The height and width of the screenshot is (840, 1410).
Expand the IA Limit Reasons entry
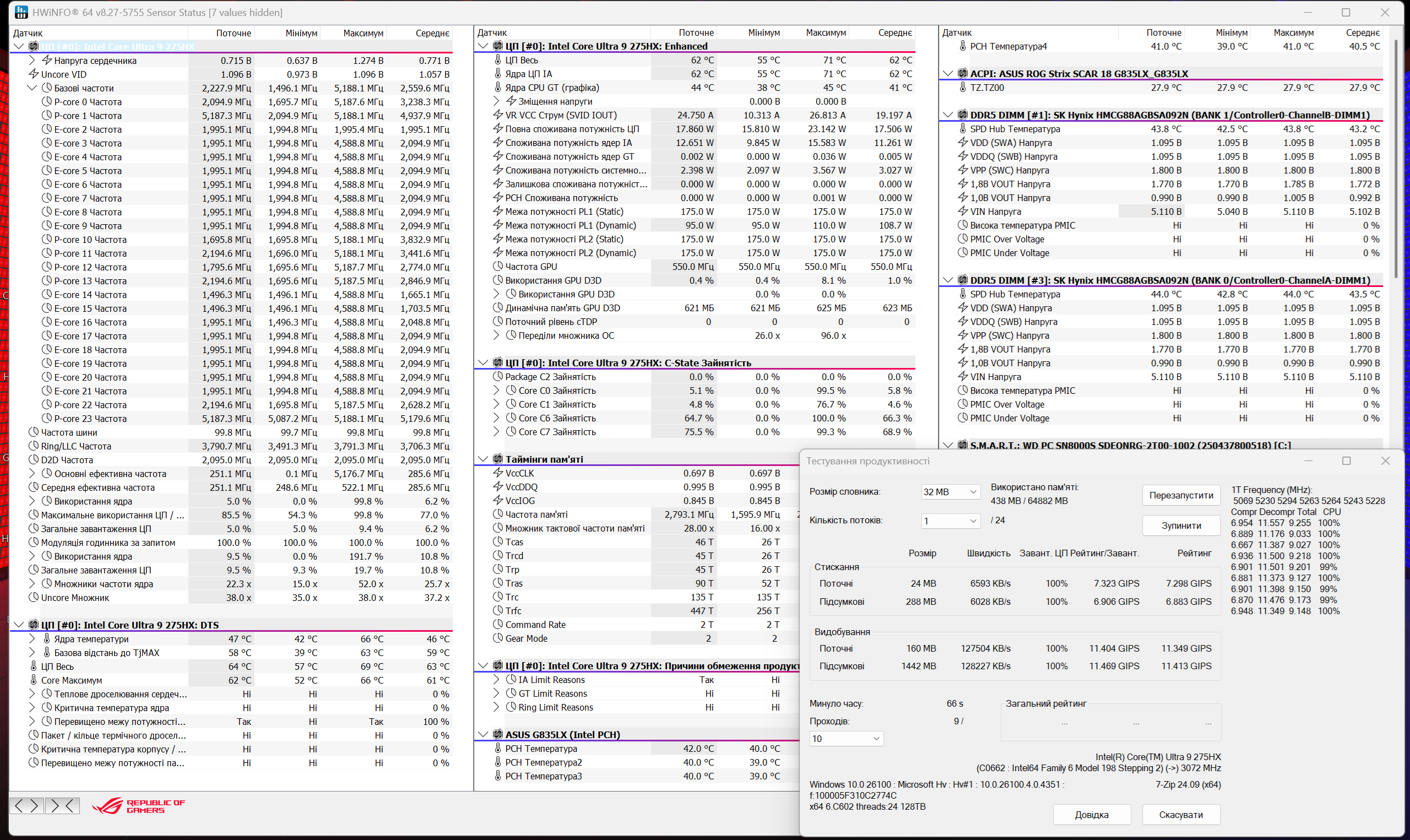(x=496, y=679)
